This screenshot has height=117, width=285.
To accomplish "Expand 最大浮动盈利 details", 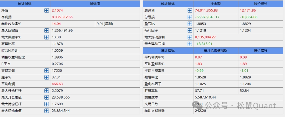I will pyautogui.click(x=189, y=37).
